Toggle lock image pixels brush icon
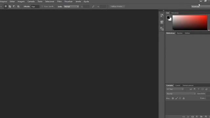The width and height of the screenshot is (210, 118). coord(177,98)
